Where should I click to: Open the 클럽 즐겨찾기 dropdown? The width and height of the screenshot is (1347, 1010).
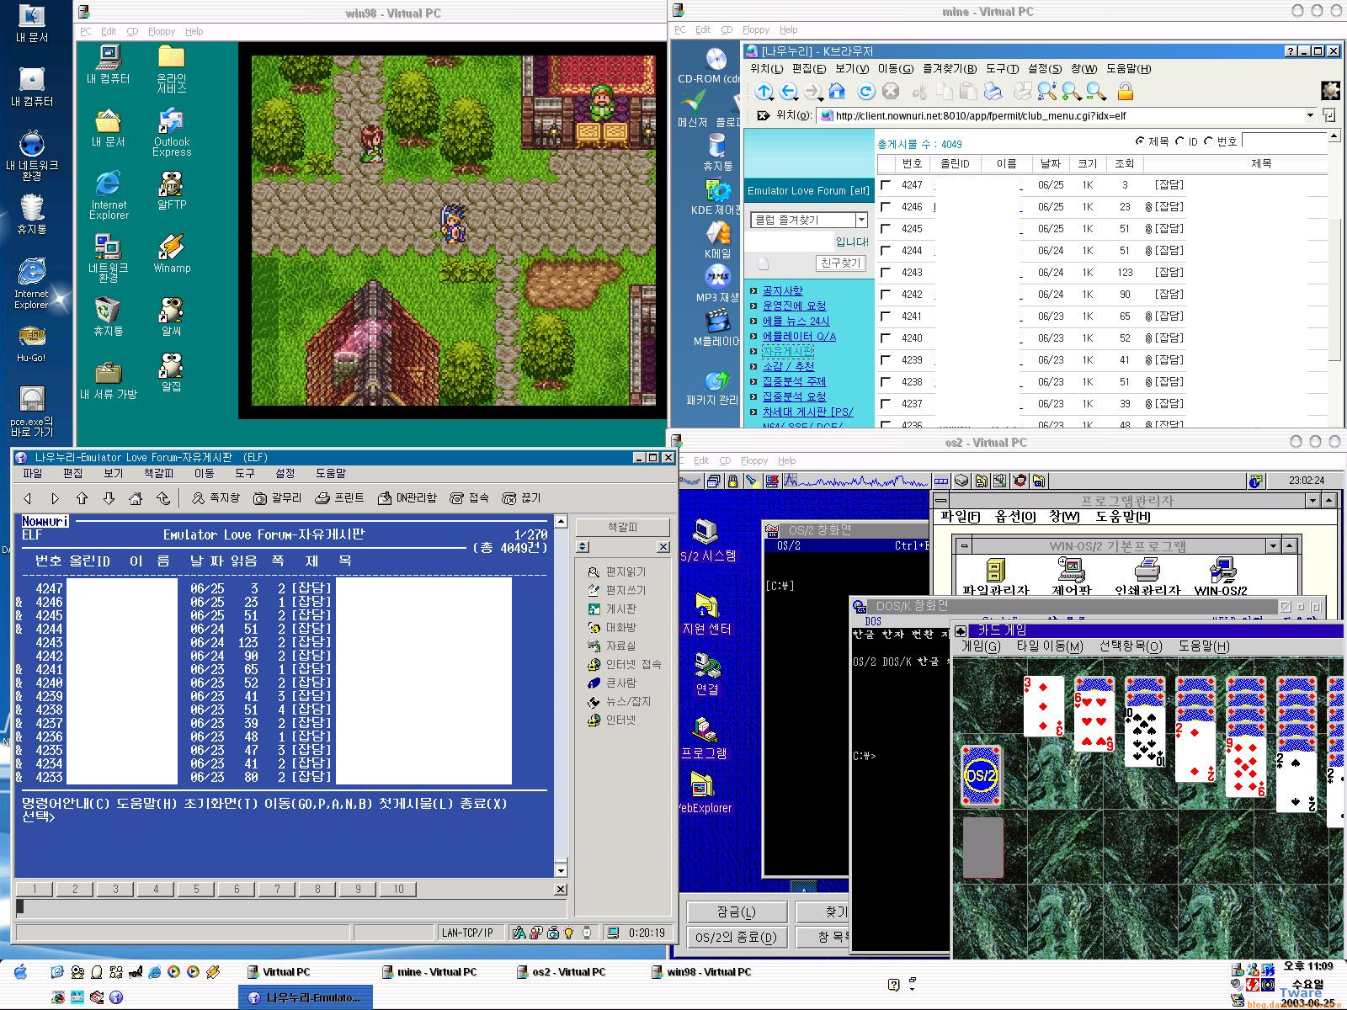861,220
